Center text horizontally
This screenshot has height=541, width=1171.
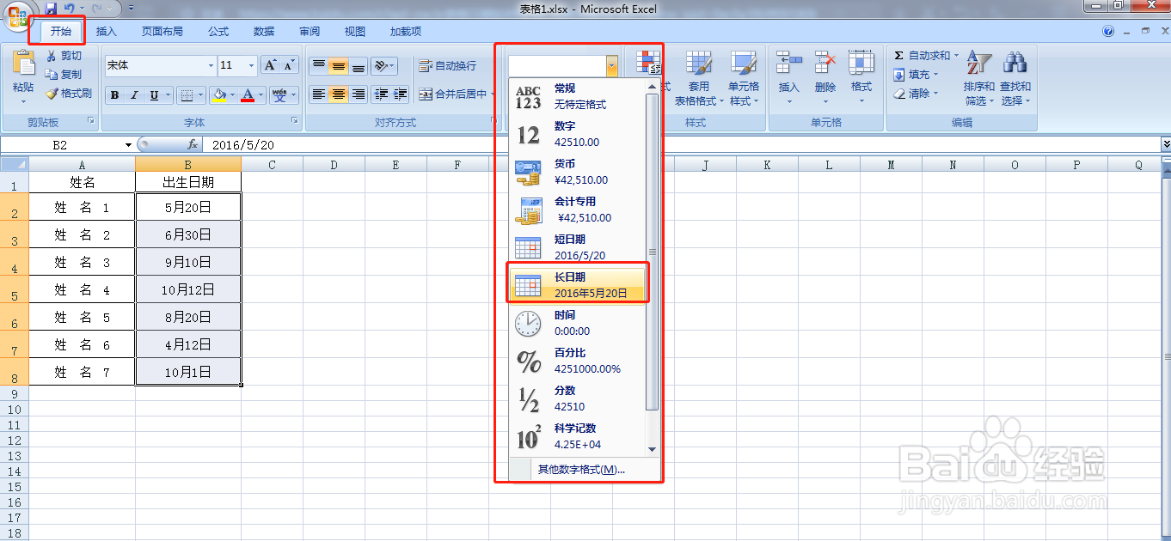pos(338,94)
